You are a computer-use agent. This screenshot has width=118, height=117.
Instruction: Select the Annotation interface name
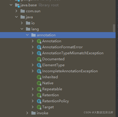52,41
